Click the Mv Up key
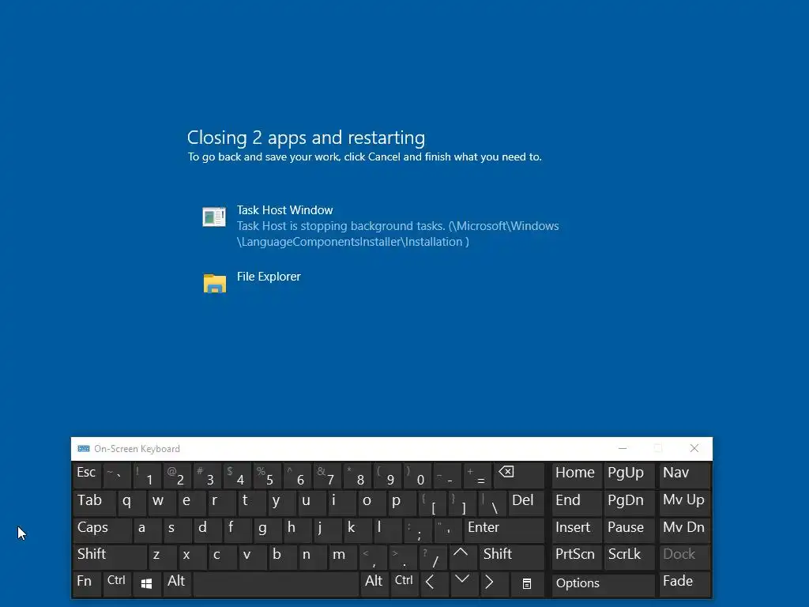809x607 pixels. click(x=685, y=502)
